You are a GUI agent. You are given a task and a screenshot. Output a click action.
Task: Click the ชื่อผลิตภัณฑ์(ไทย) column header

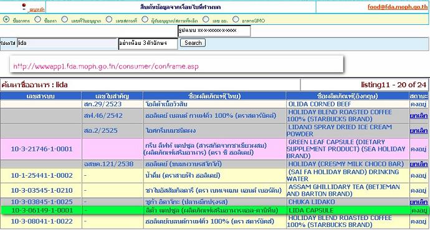point(214,96)
